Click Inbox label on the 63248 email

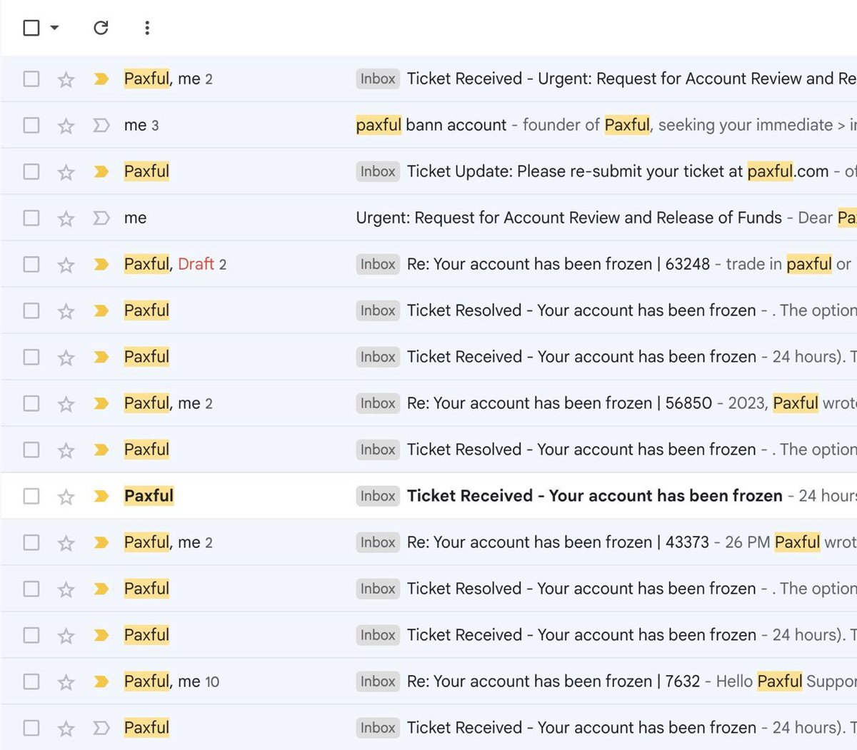click(378, 264)
